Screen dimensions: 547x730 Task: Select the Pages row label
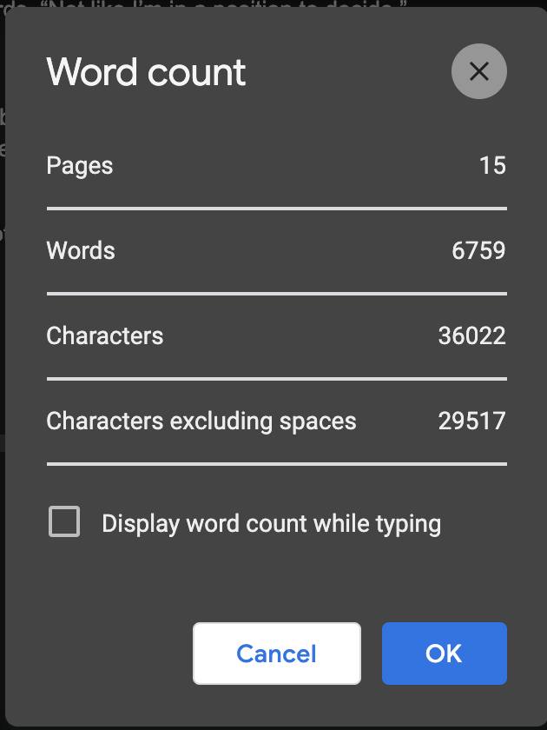point(80,166)
